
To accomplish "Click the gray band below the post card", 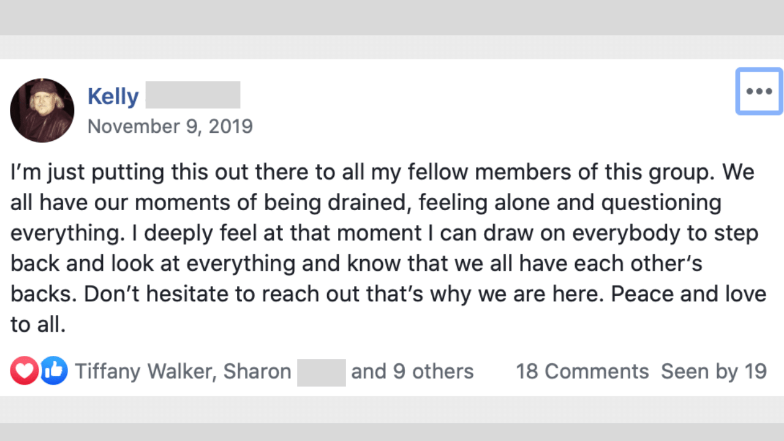I will pyautogui.click(x=392, y=409).
